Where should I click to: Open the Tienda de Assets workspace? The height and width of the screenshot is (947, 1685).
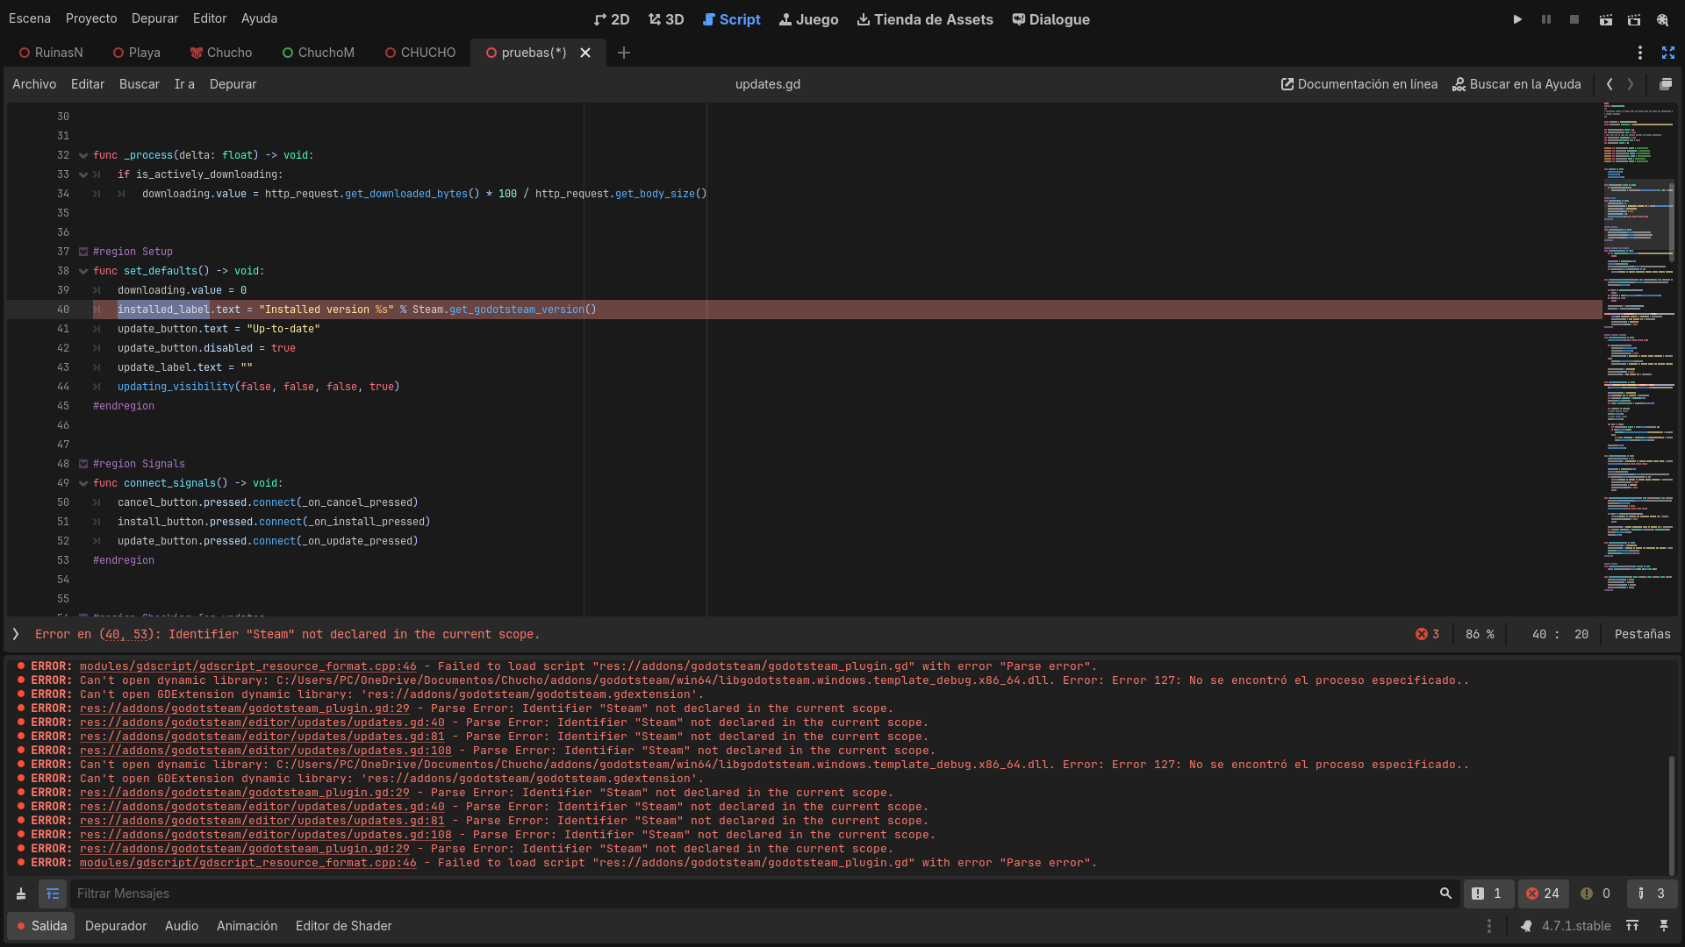tap(925, 19)
